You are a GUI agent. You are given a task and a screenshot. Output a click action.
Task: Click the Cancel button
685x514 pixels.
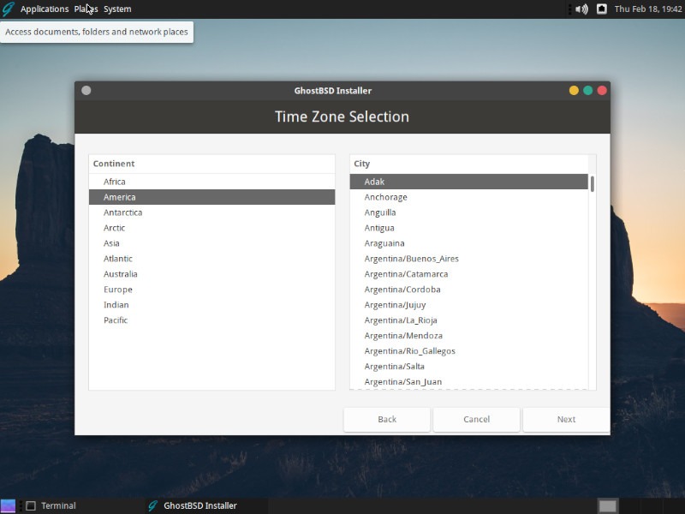[476, 419]
